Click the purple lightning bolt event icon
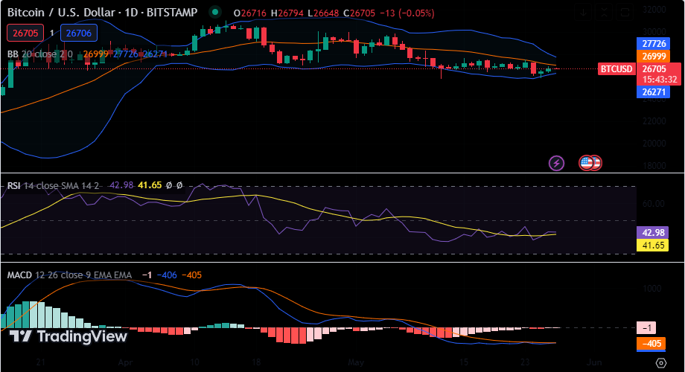The image size is (685, 372). pos(556,163)
